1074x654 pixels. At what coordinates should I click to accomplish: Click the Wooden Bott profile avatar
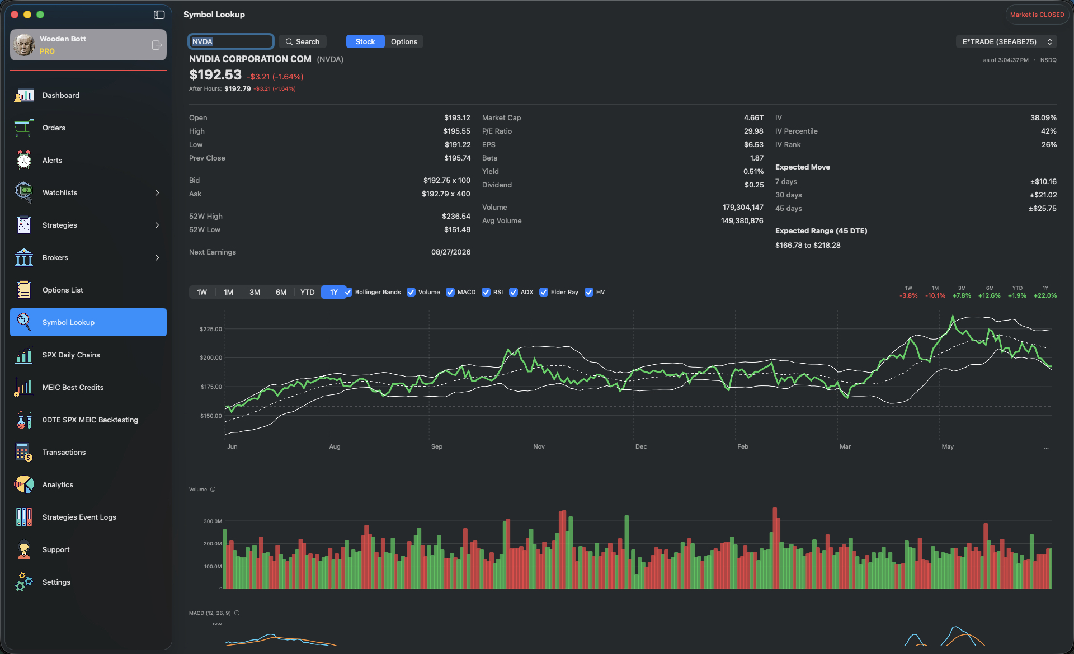[x=24, y=45]
